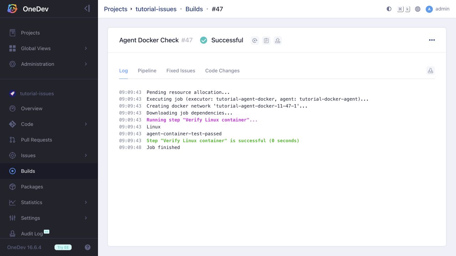Viewport: 456px width, 256px height.
Task: Open the keyboard shortcut command palette icon
Action: (x=404, y=9)
